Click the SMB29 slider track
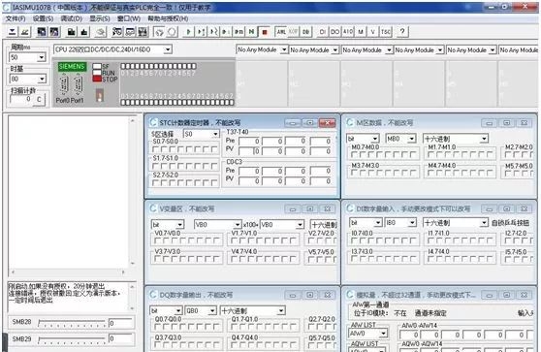The width and height of the screenshot is (541, 352). tap(72, 339)
